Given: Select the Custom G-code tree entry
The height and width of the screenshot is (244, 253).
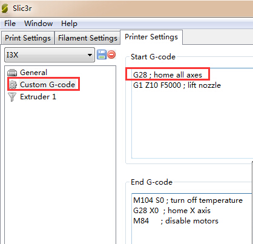Looking at the screenshot, I should point(47,85).
